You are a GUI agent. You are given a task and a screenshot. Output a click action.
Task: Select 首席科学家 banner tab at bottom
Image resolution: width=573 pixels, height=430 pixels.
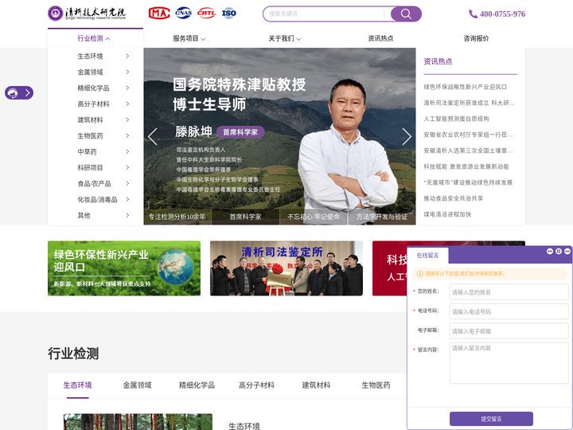click(245, 217)
